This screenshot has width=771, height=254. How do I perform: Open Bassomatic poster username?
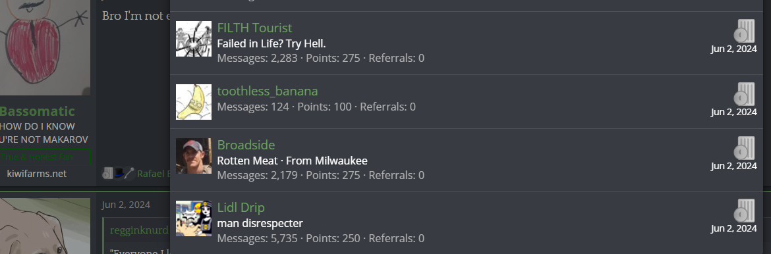[37, 111]
